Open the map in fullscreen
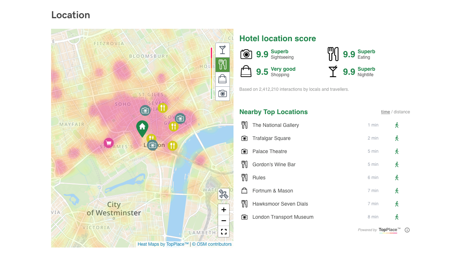The width and height of the screenshot is (467, 261). click(224, 231)
